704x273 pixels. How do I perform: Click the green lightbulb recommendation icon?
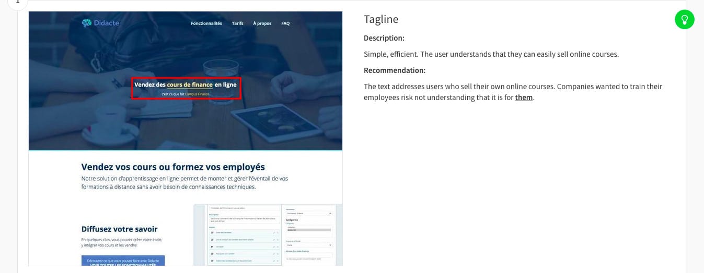pyautogui.click(x=684, y=20)
